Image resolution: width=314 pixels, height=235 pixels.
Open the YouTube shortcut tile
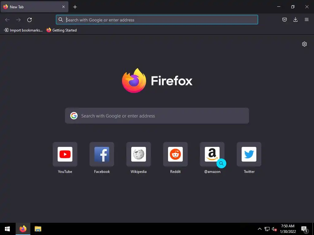65,154
